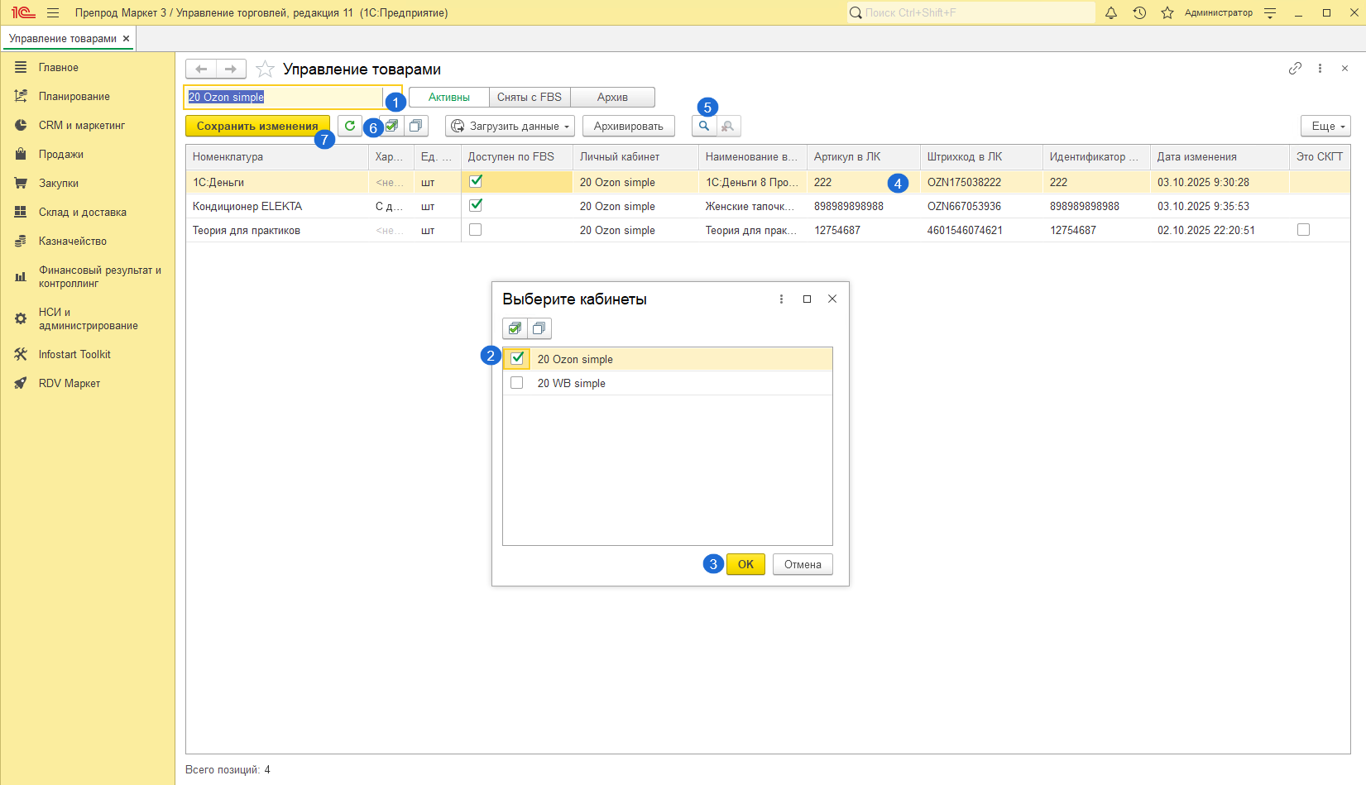Open Склад и доставка section
Viewport: 1366px width, 785px height.
[x=82, y=212]
